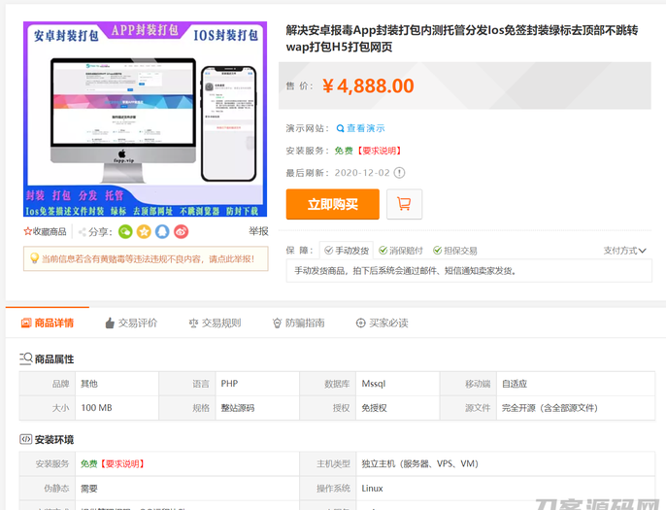The image size is (666, 510).
Task: Share to QZone with the star icon
Action: pyautogui.click(x=144, y=231)
